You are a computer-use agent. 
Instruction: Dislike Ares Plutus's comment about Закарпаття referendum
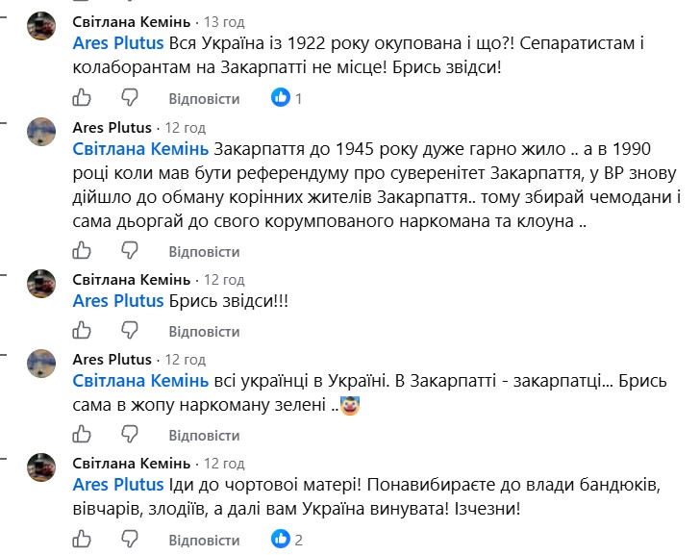click(x=130, y=250)
